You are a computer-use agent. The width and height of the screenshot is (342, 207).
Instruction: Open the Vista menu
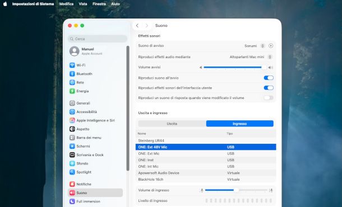coord(83,4)
